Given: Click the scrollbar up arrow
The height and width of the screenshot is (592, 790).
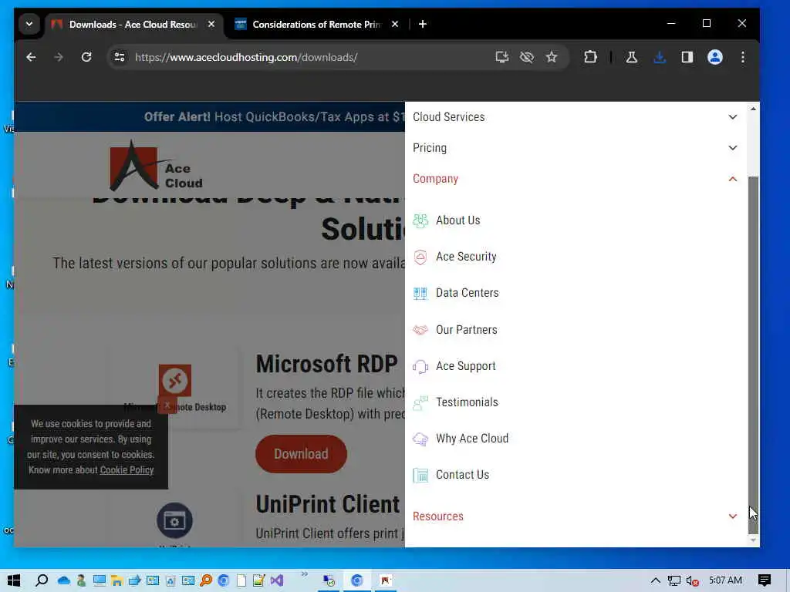Looking at the screenshot, I should (x=753, y=109).
